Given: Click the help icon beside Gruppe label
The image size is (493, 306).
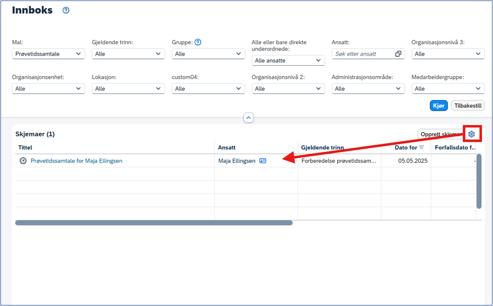Looking at the screenshot, I should coord(198,42).
